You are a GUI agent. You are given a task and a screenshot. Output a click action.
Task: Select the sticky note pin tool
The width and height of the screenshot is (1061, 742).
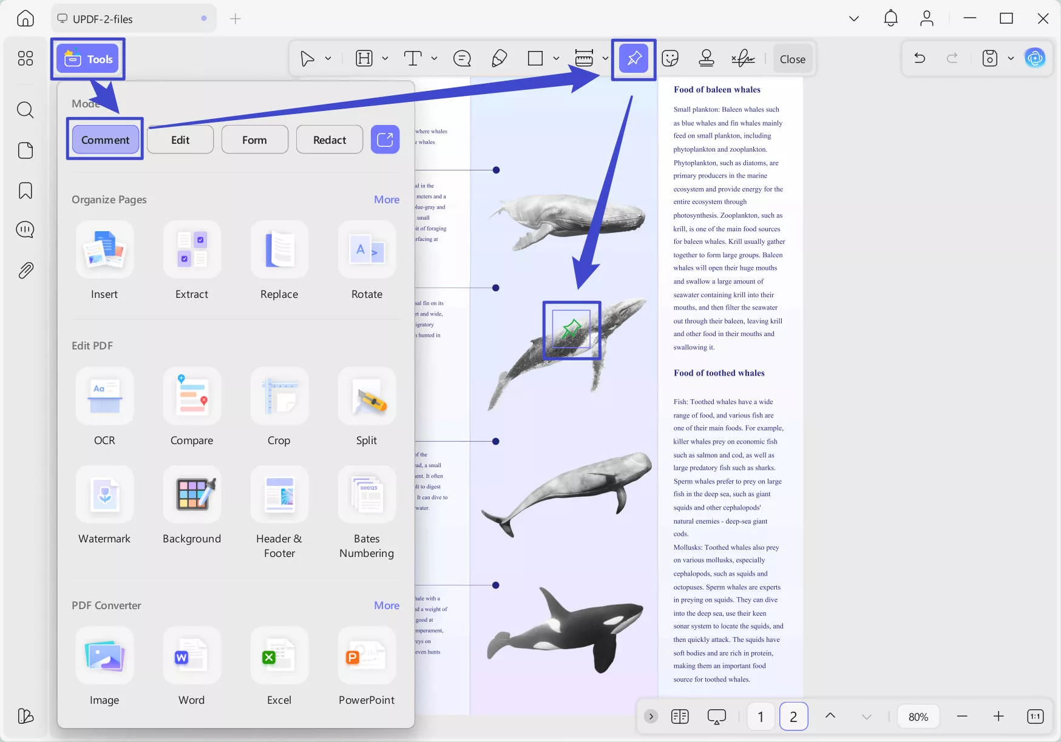pos(633,58)
